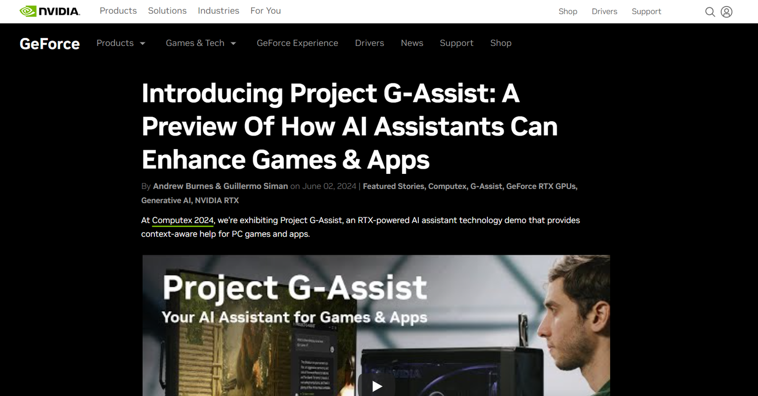Expand the Games & Tech dropdown
The image size is (758, 396).
pos(201,43)
